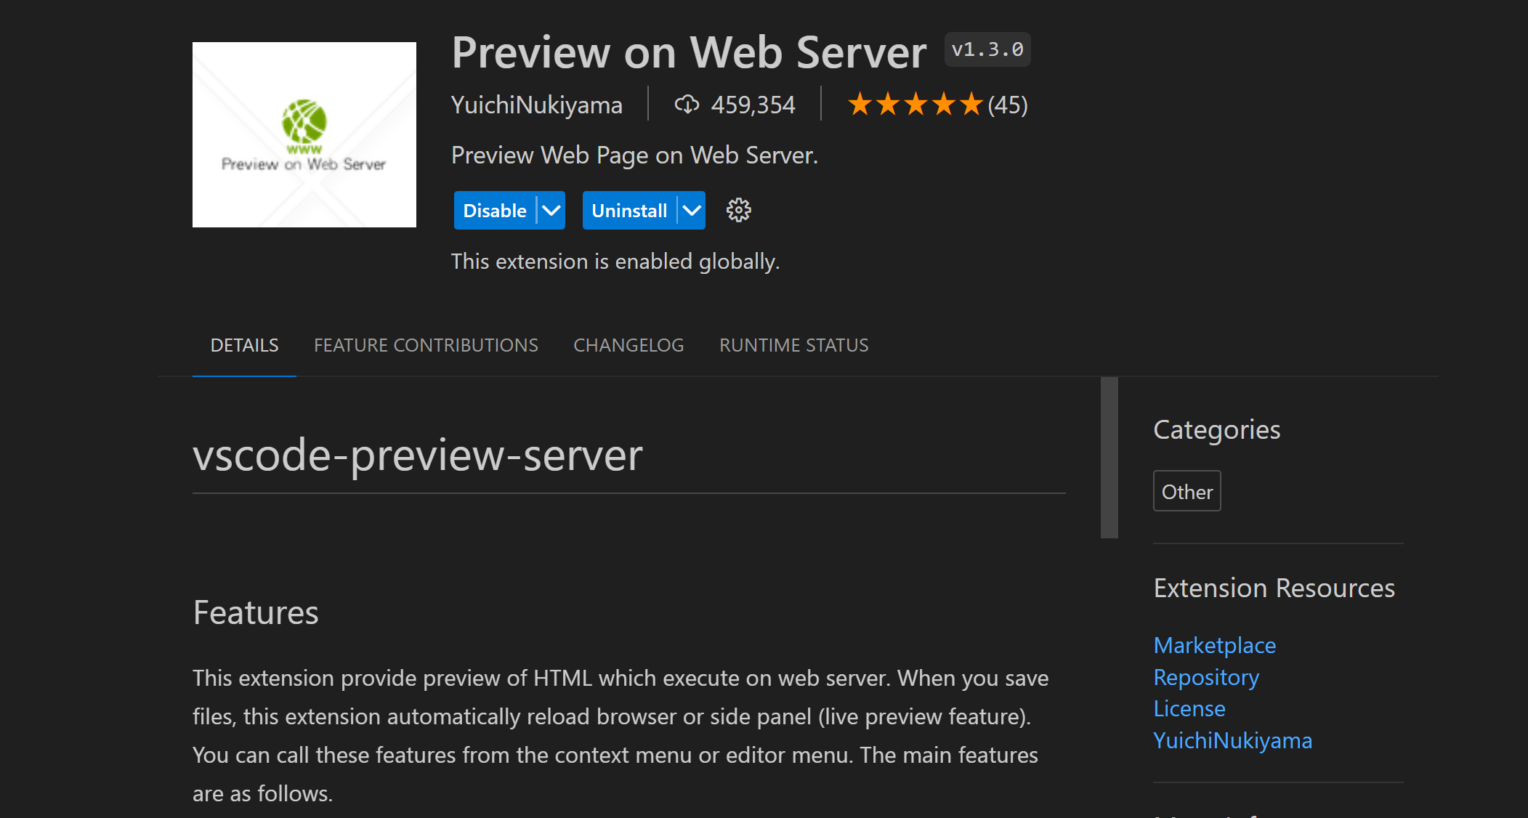The width and height of the screenshot is (1528, 818).
Task: Expand the Disable dropdown arrow
Action: pyautogui.click(x=551, y=211)
